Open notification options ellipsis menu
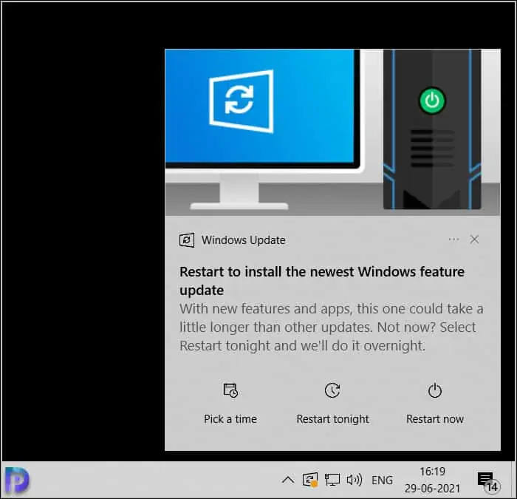517x499 pixels. 453,240
